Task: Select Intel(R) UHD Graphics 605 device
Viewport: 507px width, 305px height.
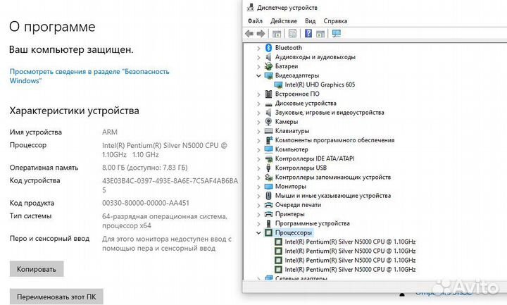Action: pyautogui.click(x=320, y=85)
